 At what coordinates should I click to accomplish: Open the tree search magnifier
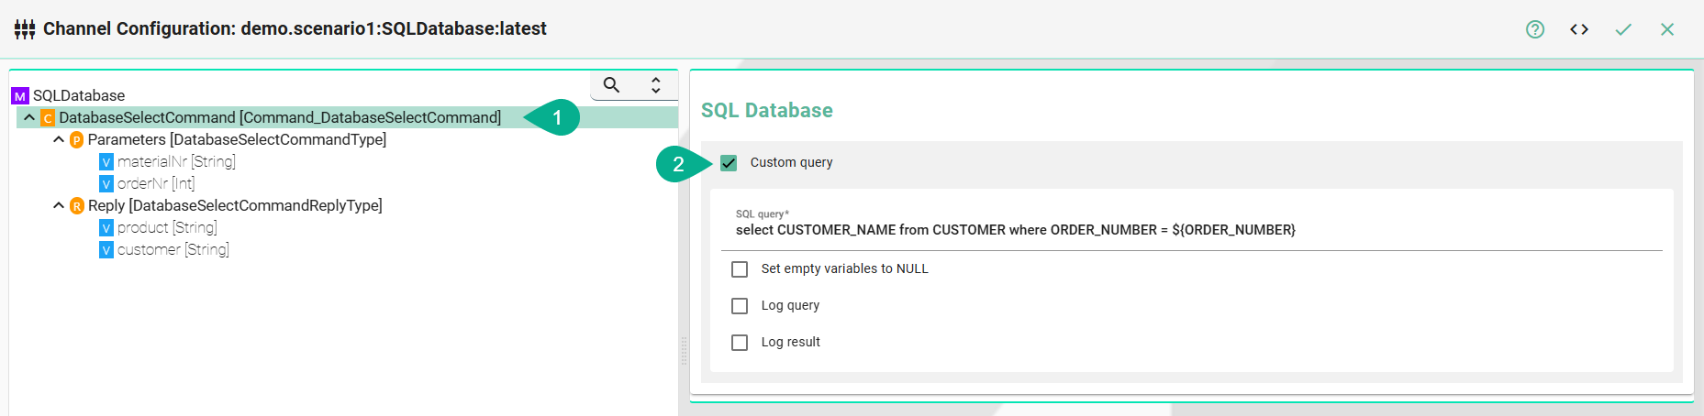(611, 85)
